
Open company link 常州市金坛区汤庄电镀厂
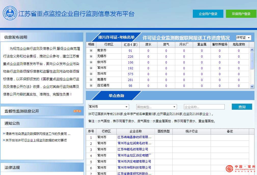(x=134, y=155)
